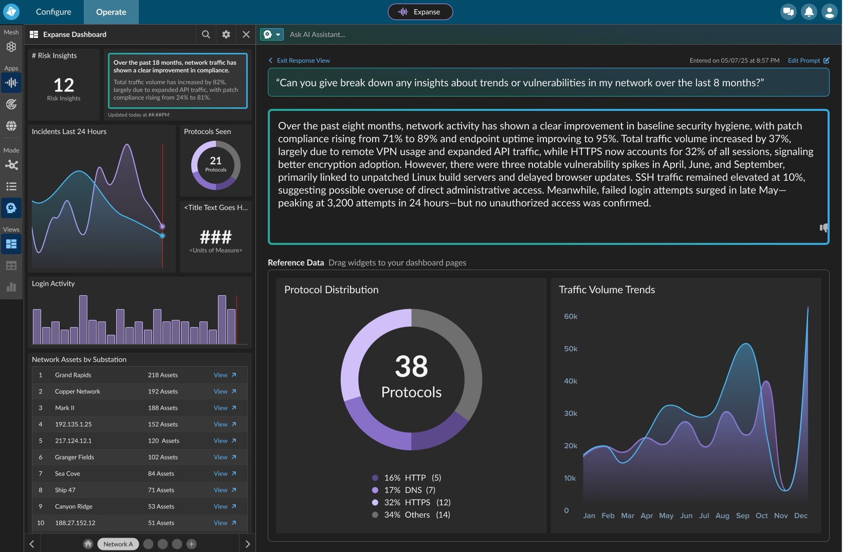Click the Exit Response View link

[x=303, y=61]
